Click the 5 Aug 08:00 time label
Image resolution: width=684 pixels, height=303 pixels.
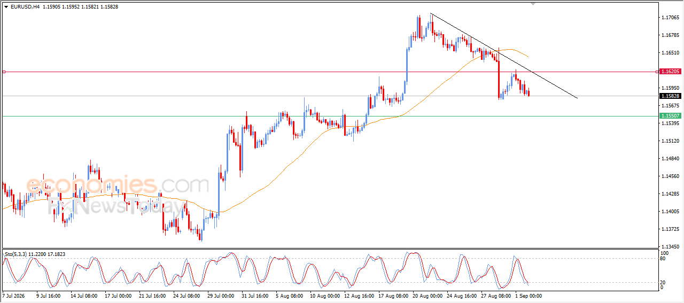pyautogui.click(x=289, y=296)
